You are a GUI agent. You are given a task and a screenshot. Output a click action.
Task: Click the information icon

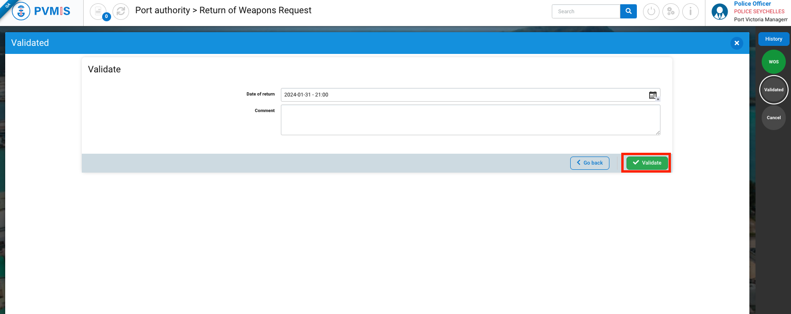click(x=690, y=11)
